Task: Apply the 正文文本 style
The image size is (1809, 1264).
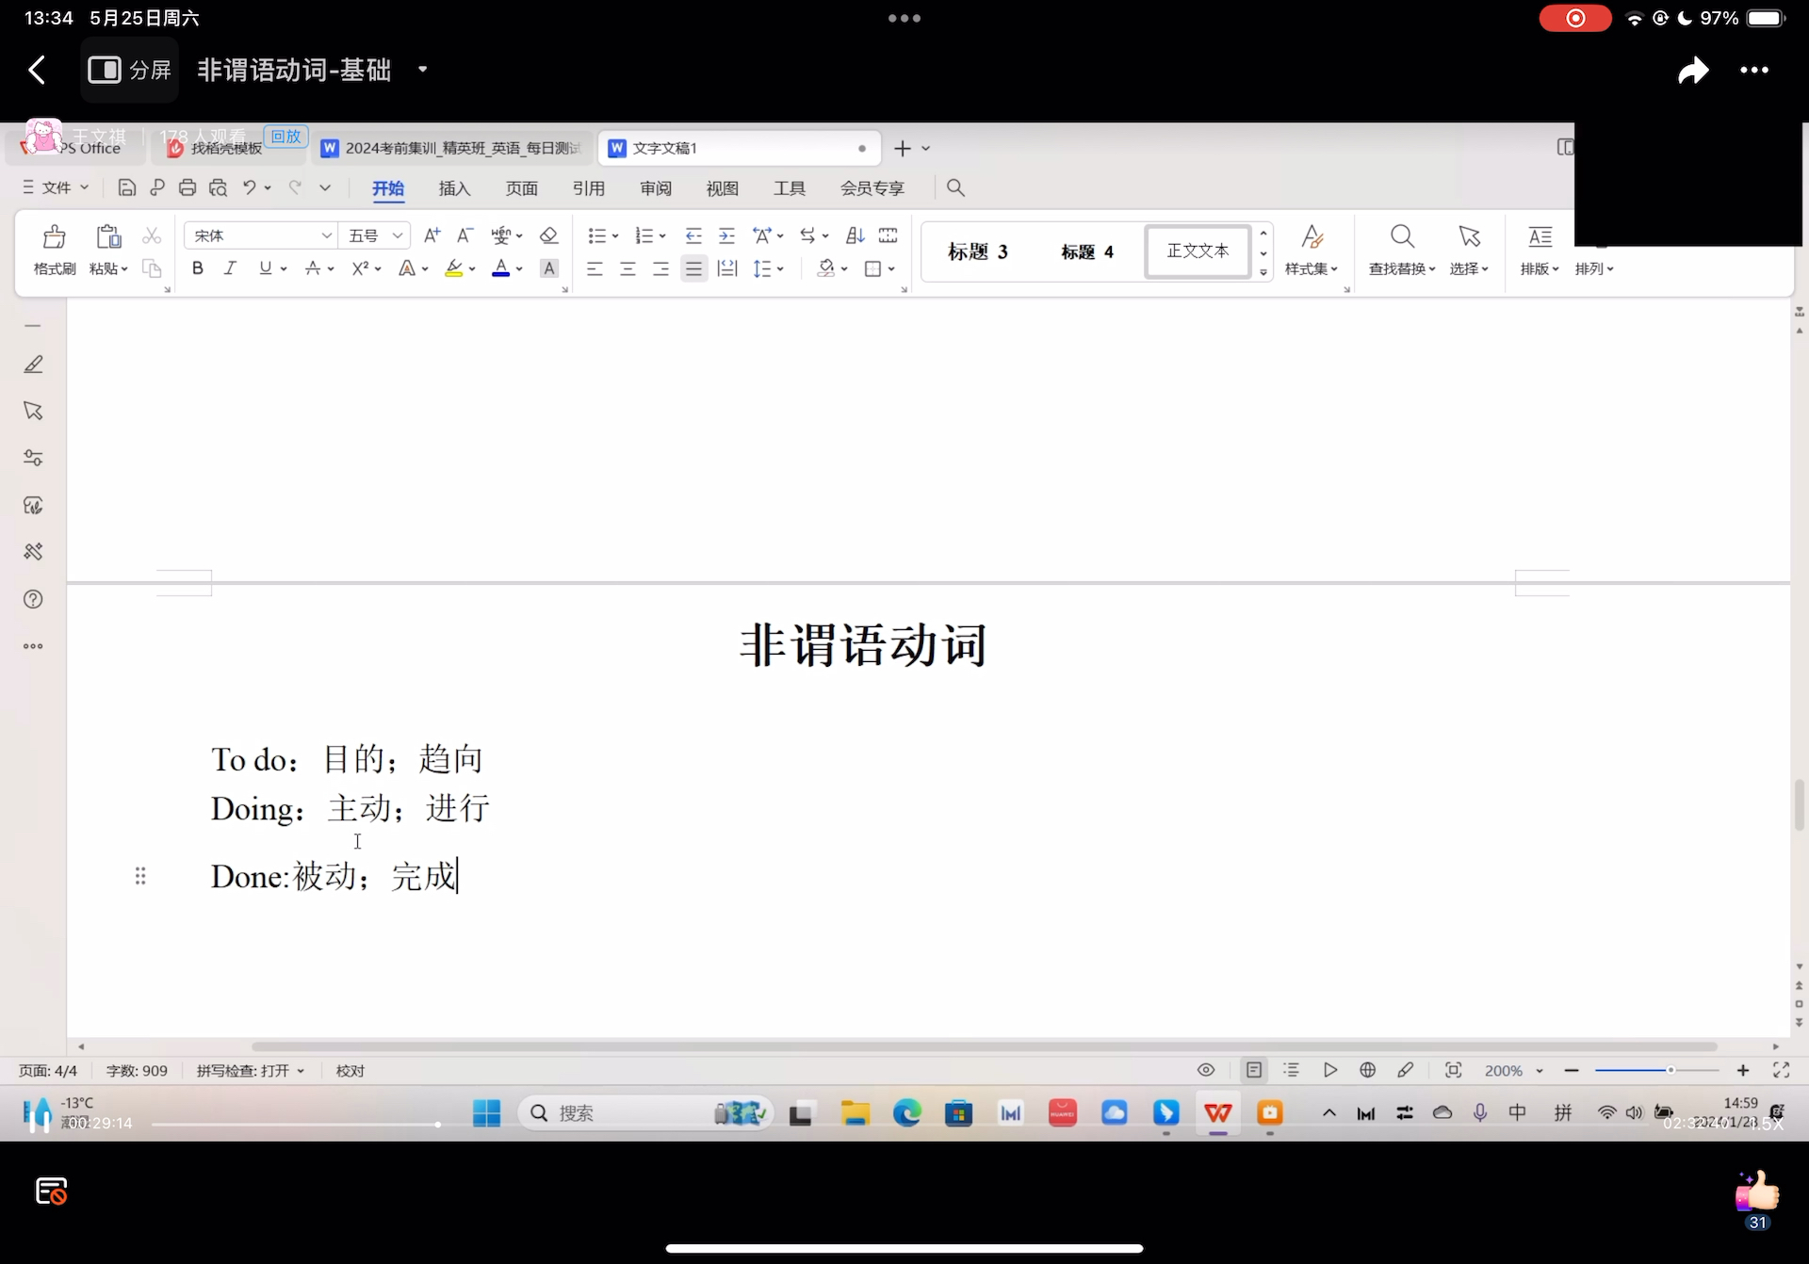Action: pyautogui.click(x=1198, y=251)
